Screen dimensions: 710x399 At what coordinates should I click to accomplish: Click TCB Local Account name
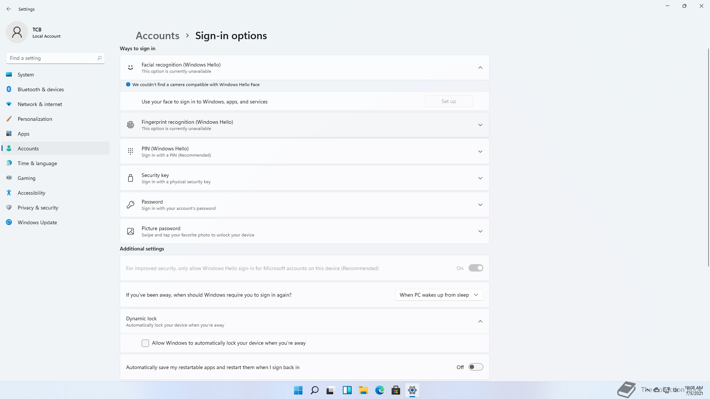click(x=46, y=33)
